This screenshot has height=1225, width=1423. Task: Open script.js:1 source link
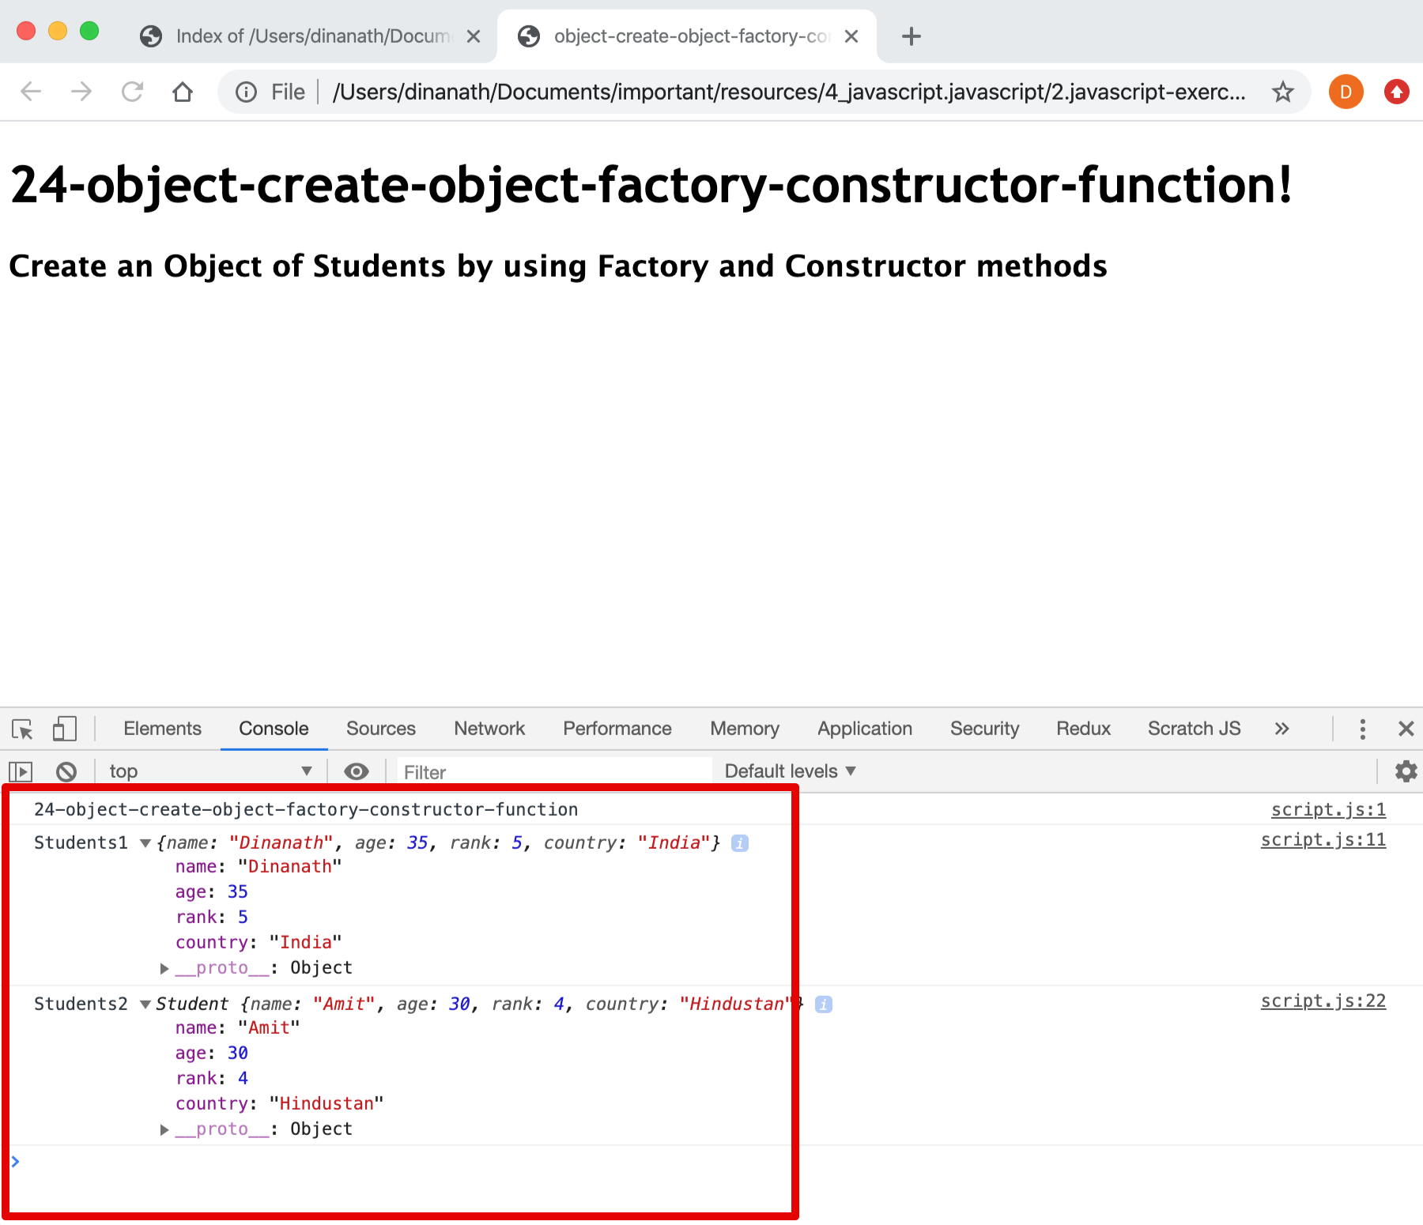[x=1328, y=810]
